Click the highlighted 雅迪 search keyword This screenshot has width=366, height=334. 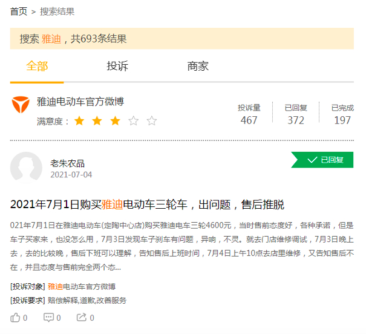[51, 39]
